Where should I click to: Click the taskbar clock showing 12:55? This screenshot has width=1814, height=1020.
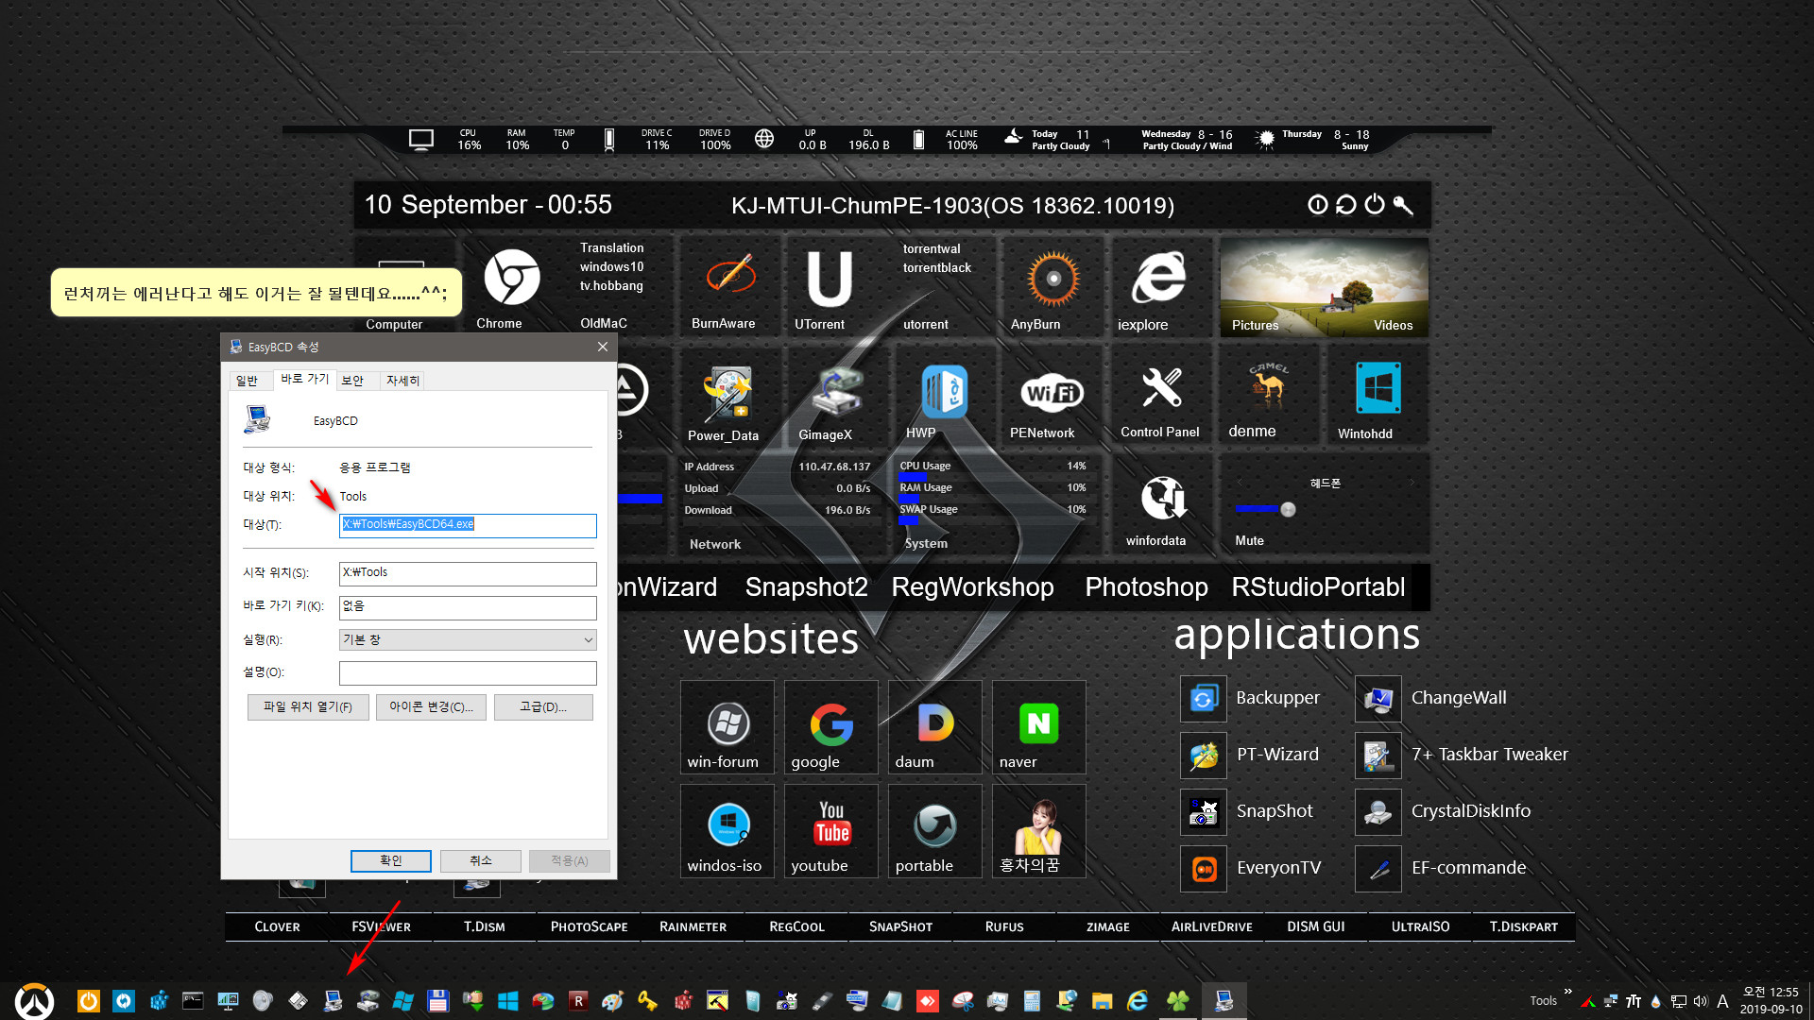(1771, 1000)
